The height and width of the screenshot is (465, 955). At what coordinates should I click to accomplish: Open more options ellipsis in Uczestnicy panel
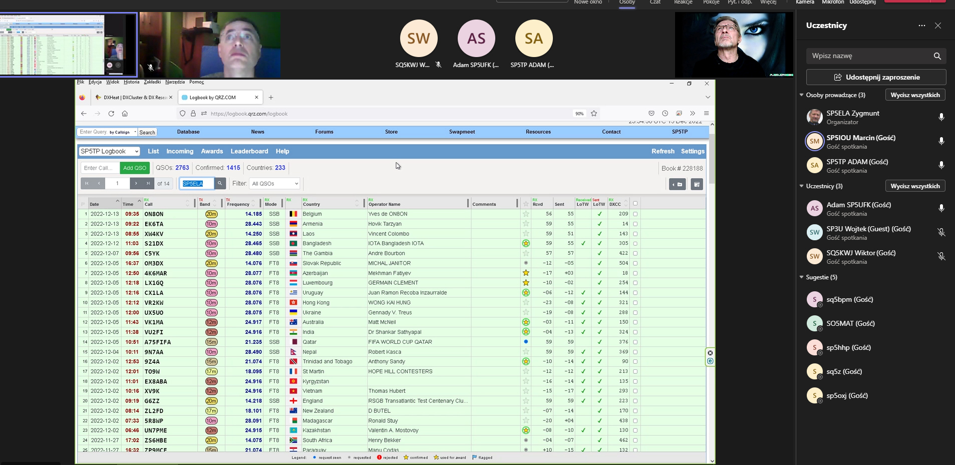922,26
